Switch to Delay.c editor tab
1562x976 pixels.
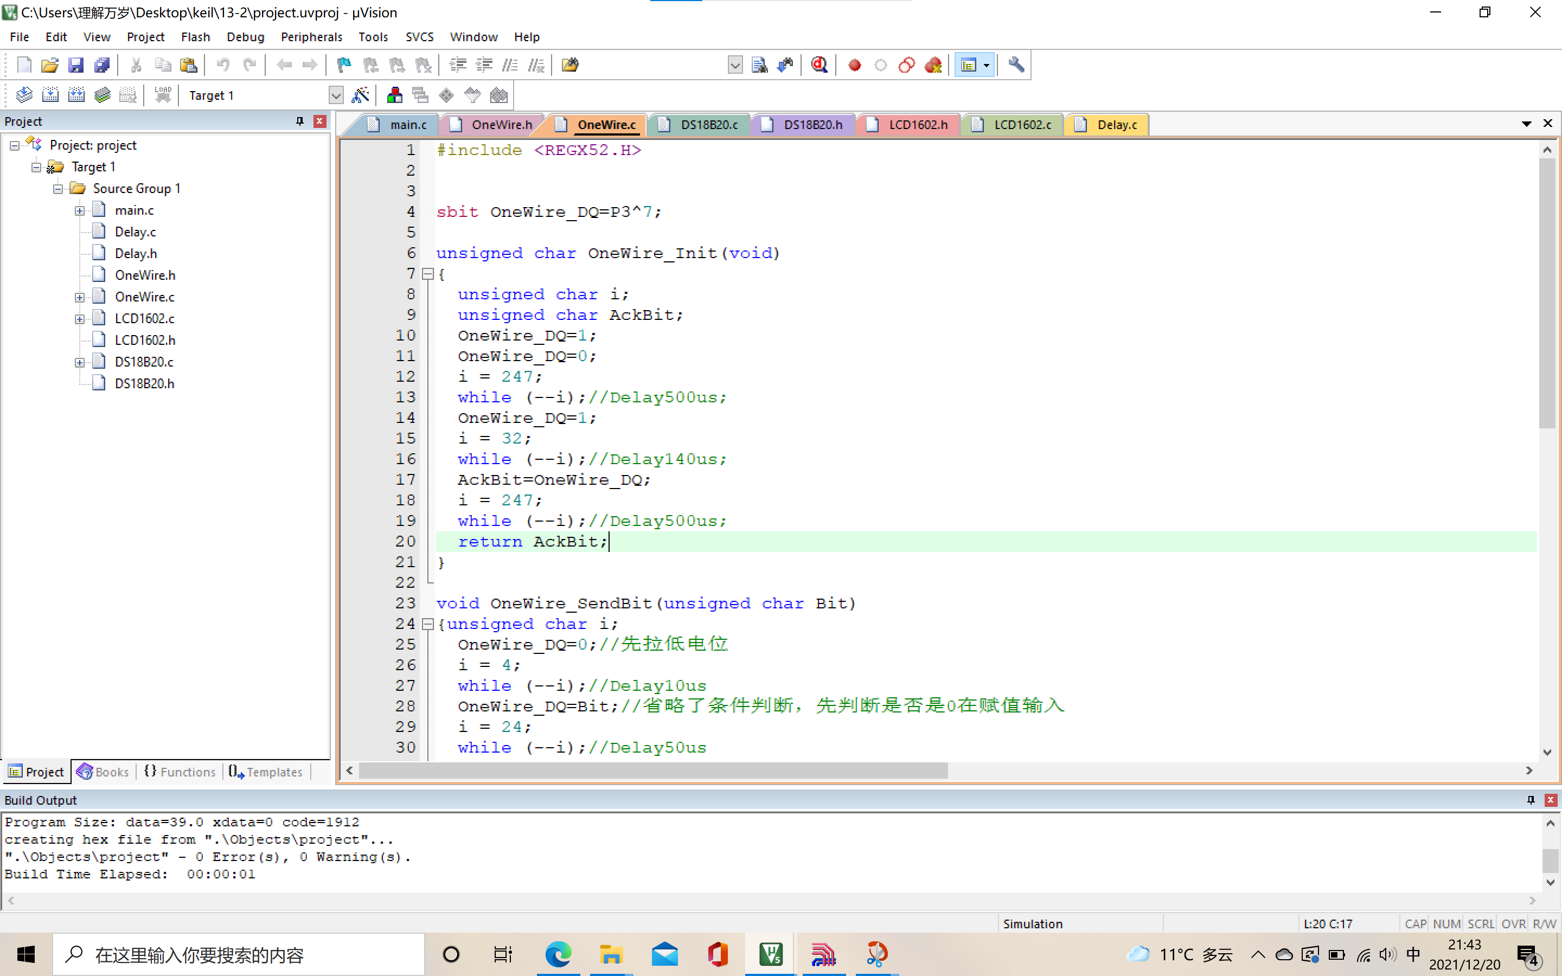(x=1108, y=125)
